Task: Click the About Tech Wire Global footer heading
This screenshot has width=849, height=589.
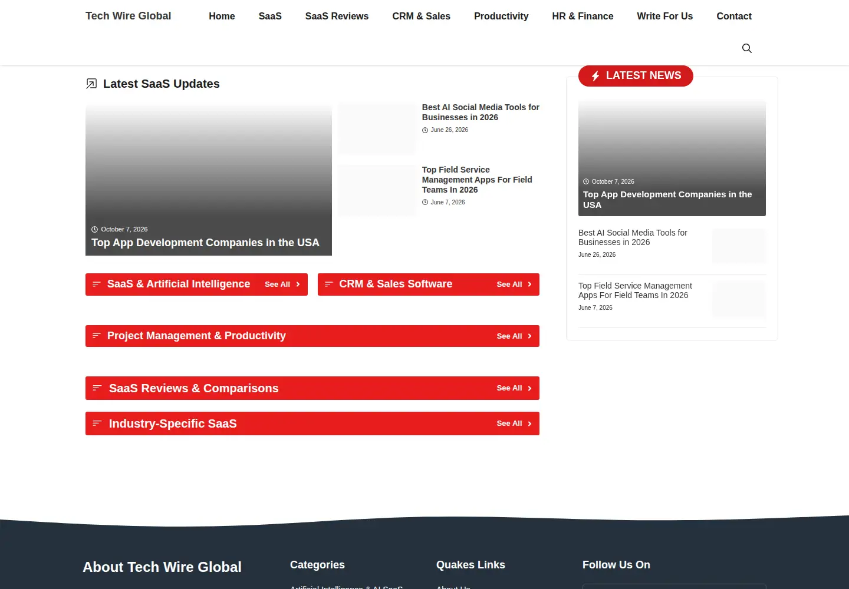Action: (x=162, y=567)
